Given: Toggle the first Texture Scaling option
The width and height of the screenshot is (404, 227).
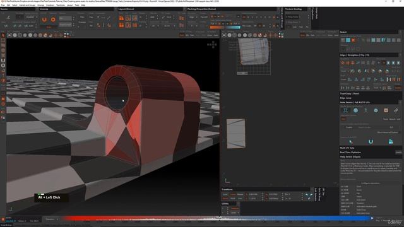Looking at the screenshot, I should coord(292,17).
